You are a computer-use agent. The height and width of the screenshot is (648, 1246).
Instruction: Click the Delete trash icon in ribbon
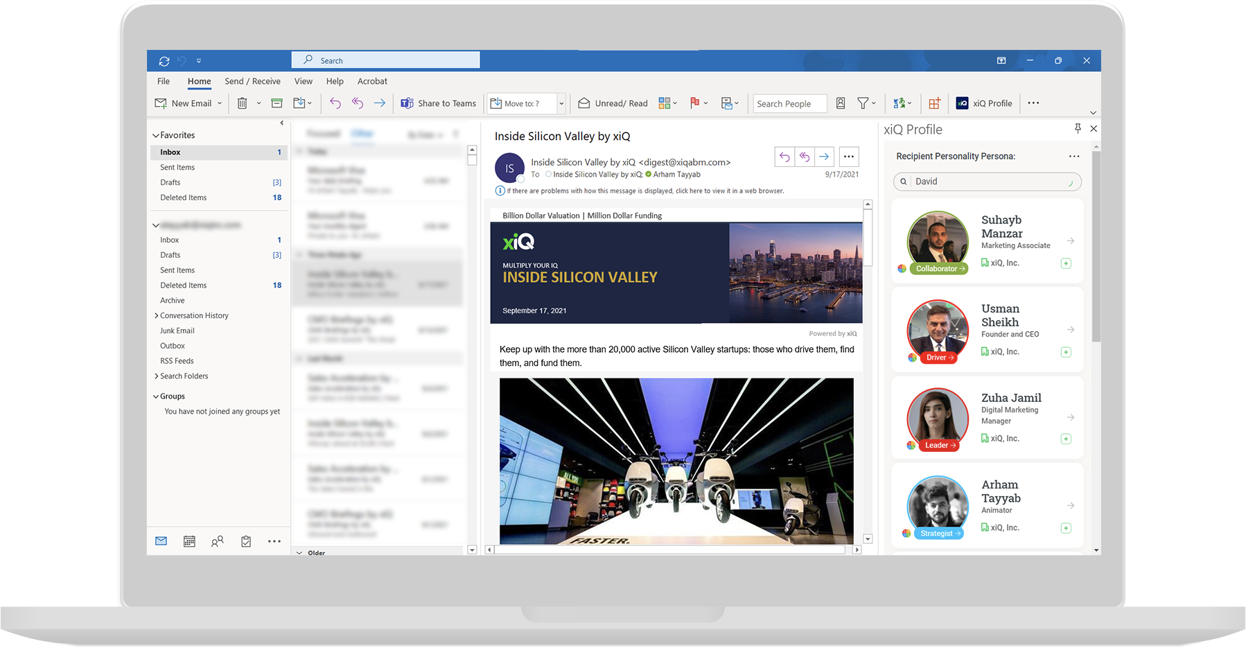[x=242, y=103]
